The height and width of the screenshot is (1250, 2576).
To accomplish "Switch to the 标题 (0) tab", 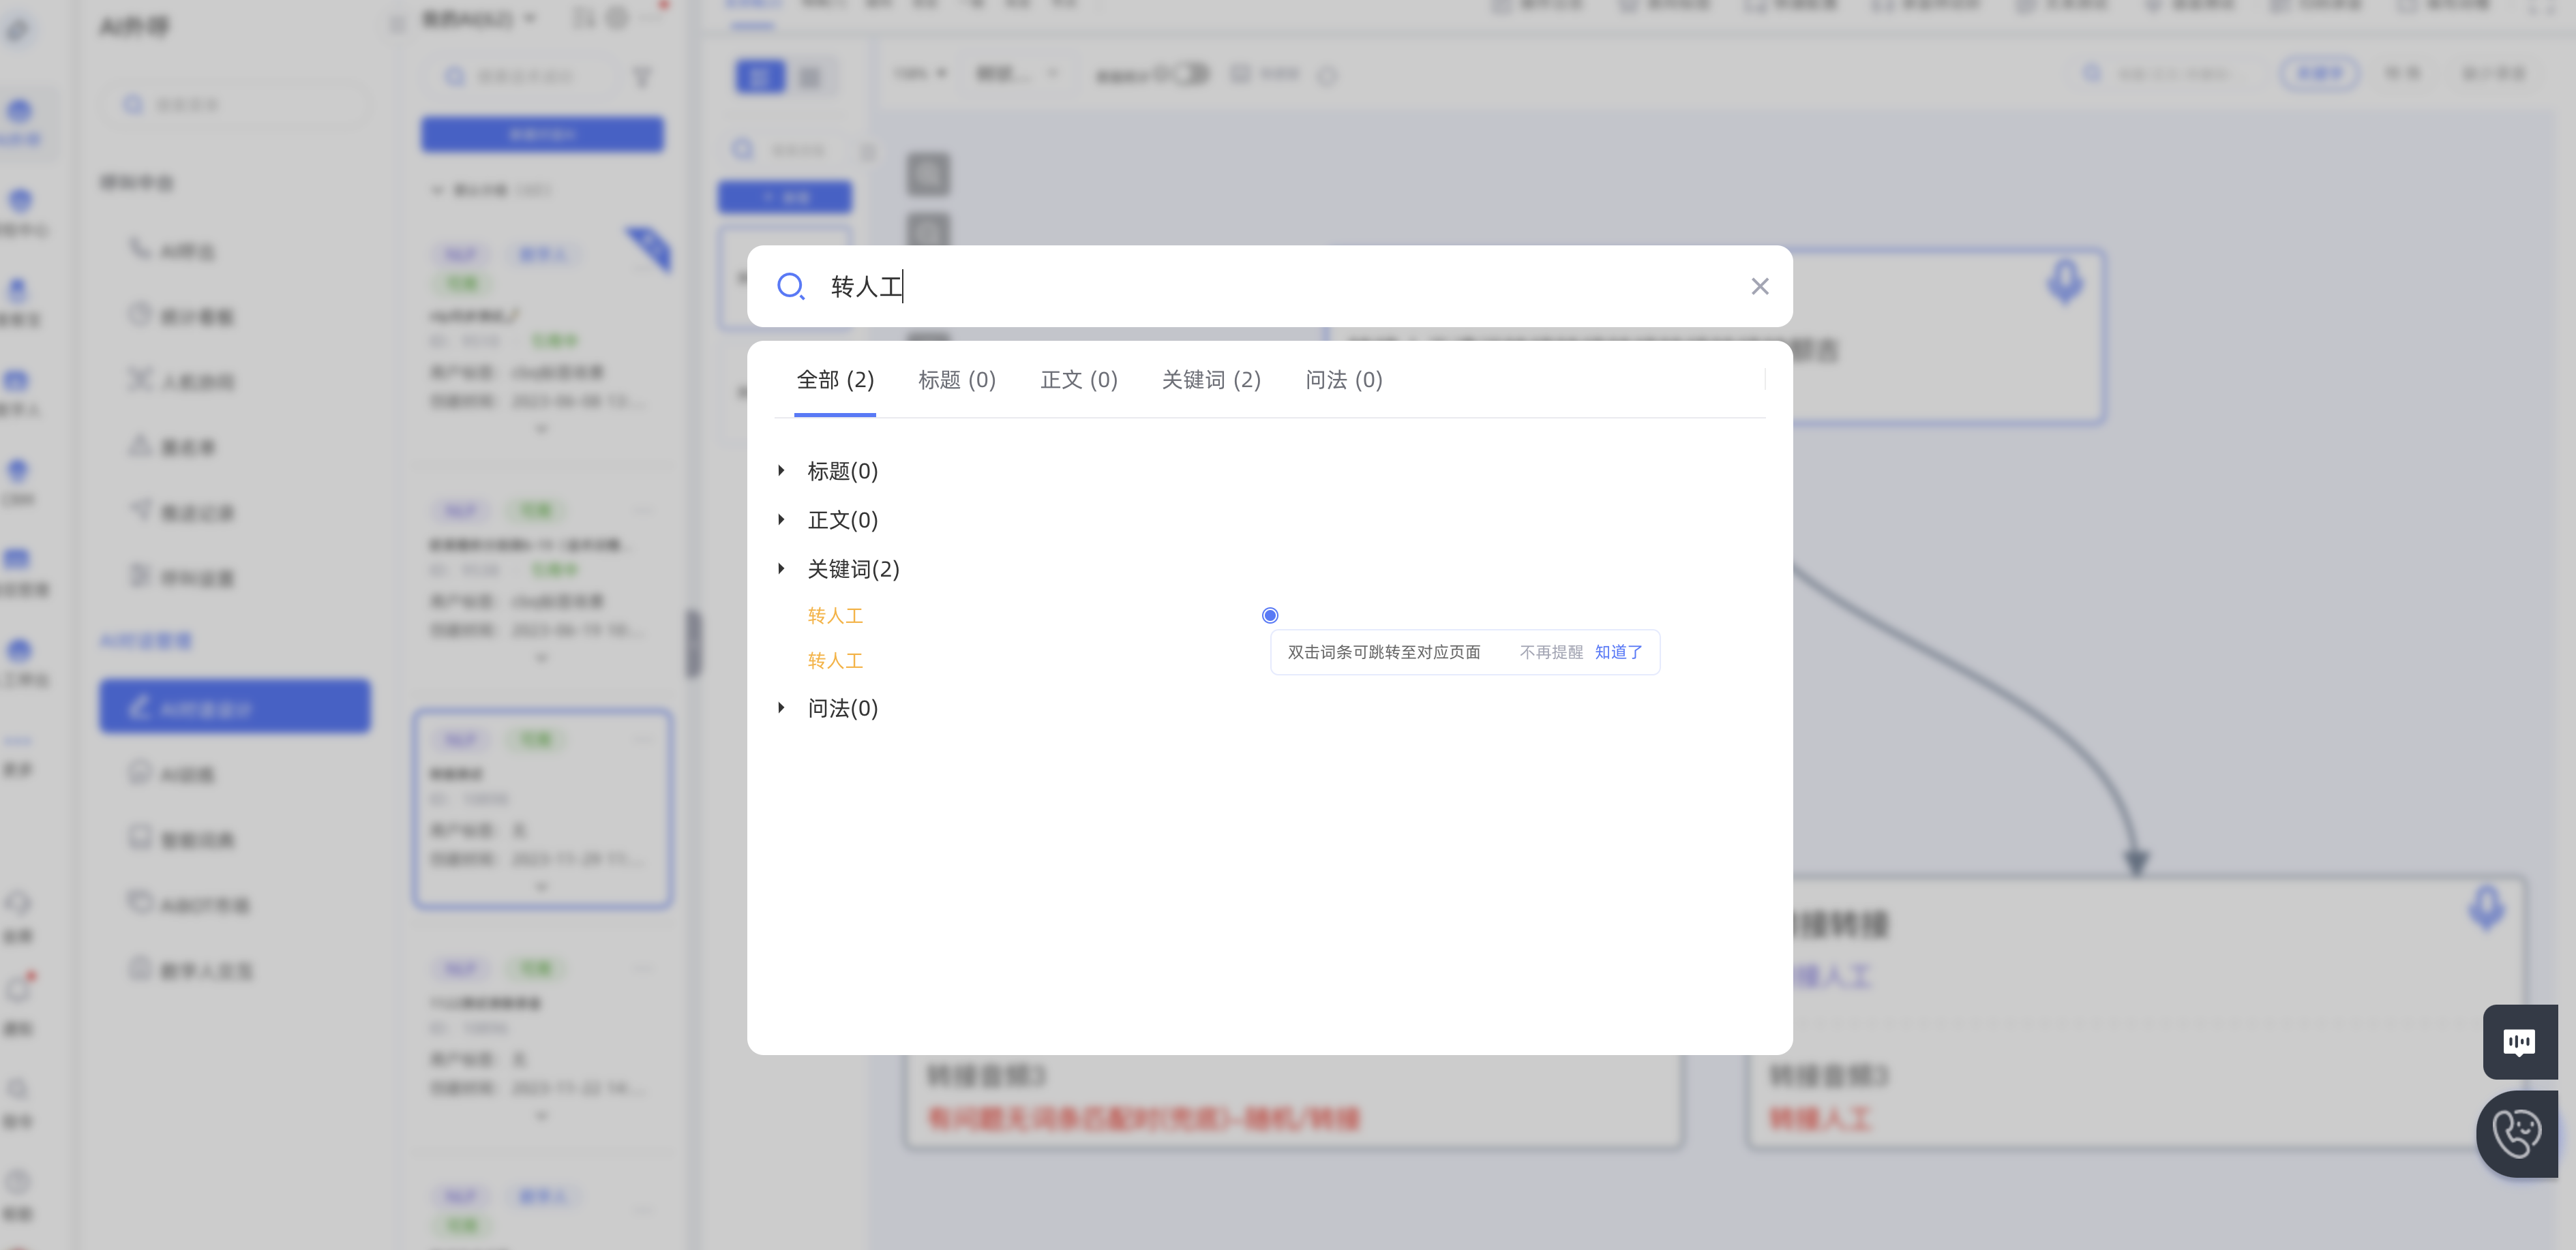I will (957, 380).
